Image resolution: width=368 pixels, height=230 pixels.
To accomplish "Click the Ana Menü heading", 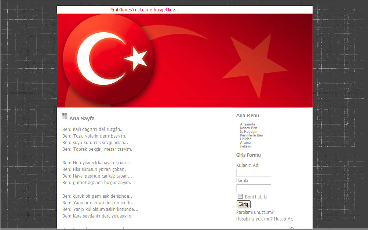I will tap(248, 116).
